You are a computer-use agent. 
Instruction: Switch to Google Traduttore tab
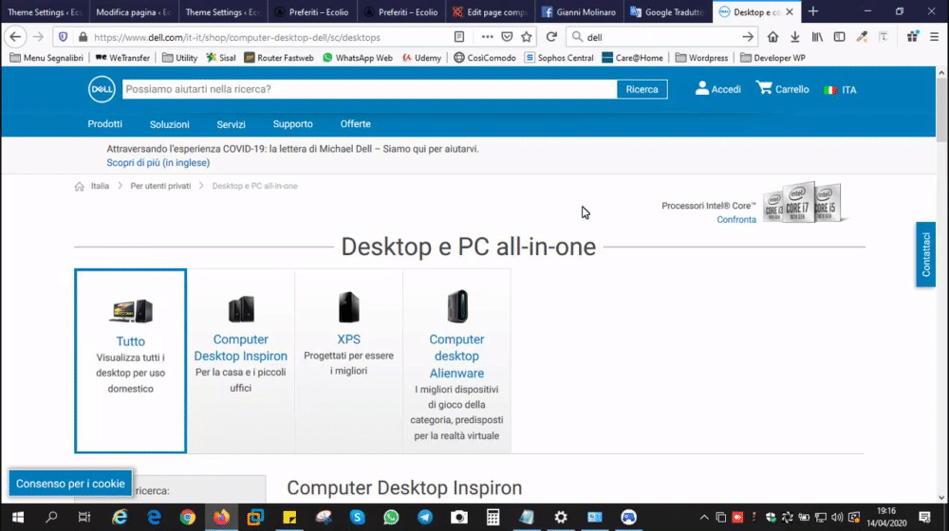[x=668, y=11]
